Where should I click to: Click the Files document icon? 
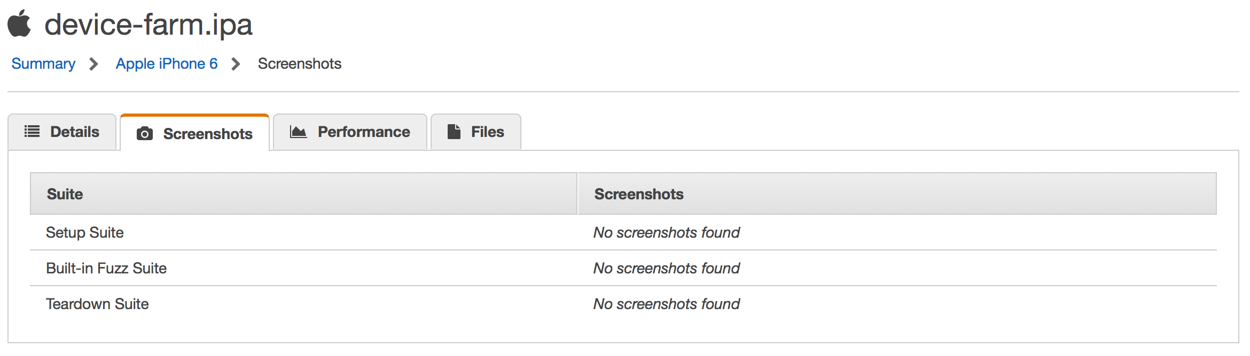click(x=454, y=132)
